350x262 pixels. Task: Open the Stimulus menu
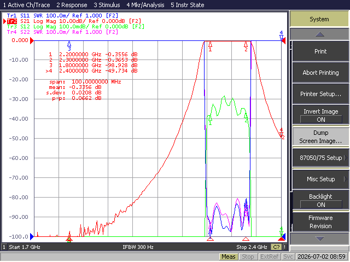click(107, 5)
